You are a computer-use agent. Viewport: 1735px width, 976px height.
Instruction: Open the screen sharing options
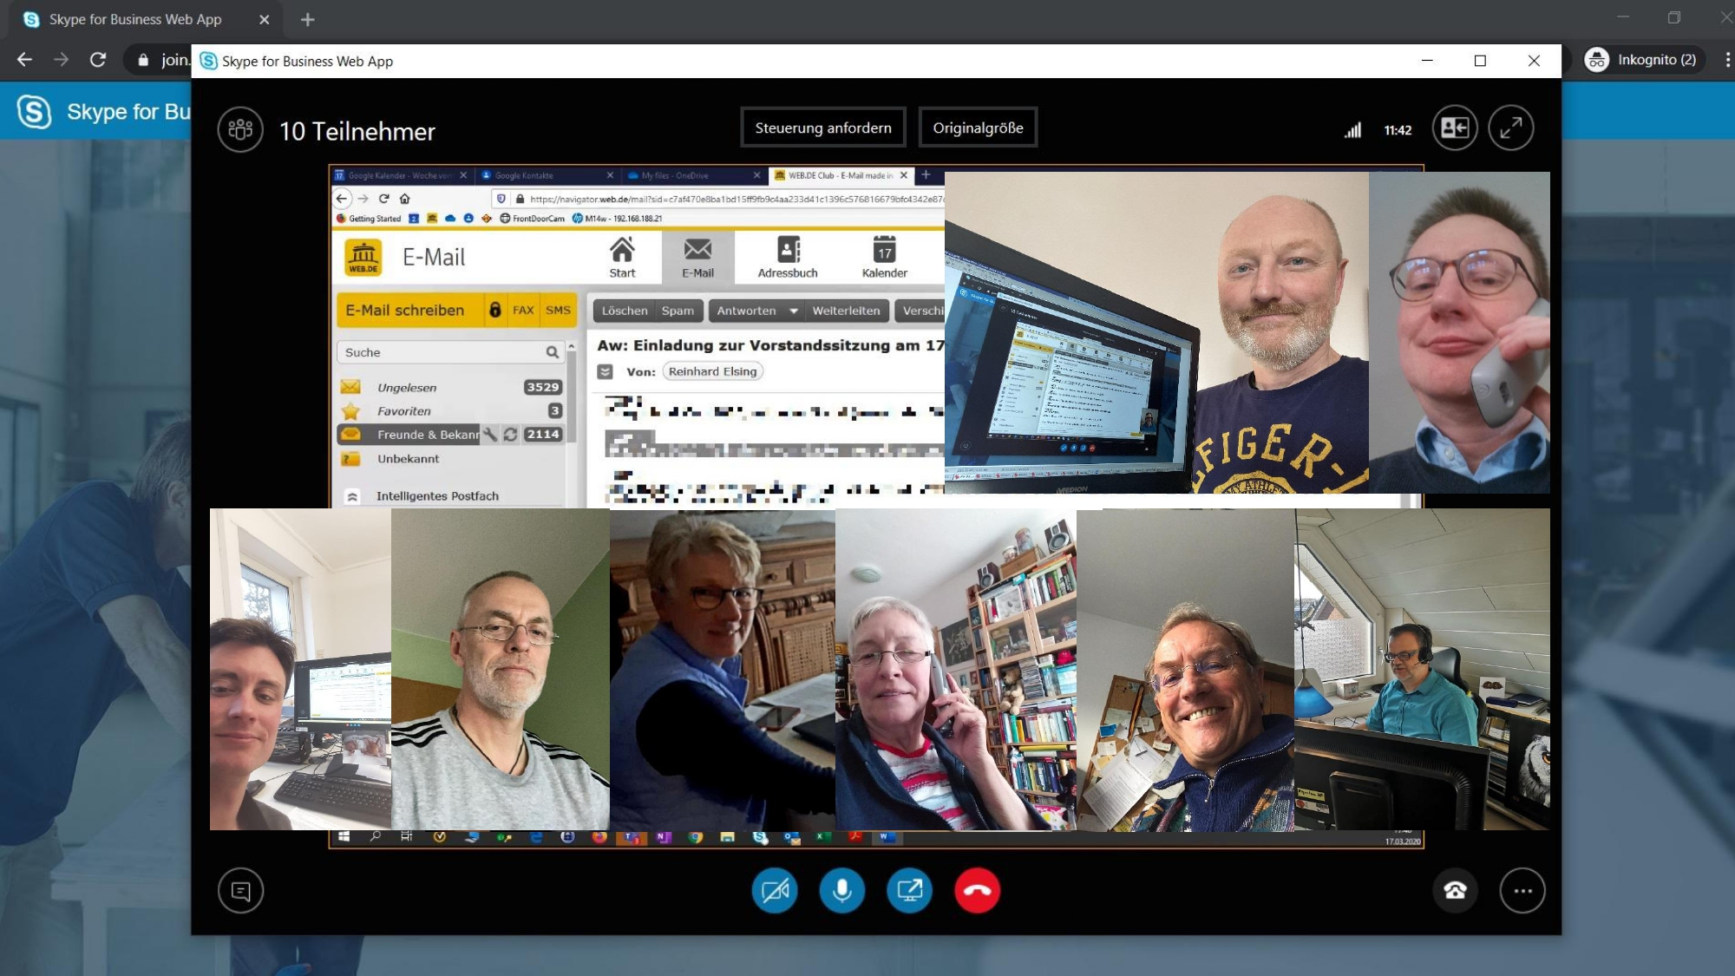click(909, 890)
